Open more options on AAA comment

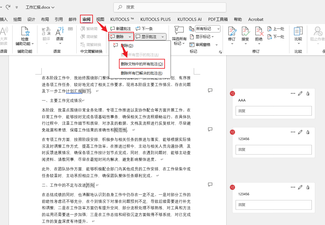tap(293, 93)
